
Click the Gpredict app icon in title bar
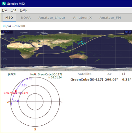[4, 4]
